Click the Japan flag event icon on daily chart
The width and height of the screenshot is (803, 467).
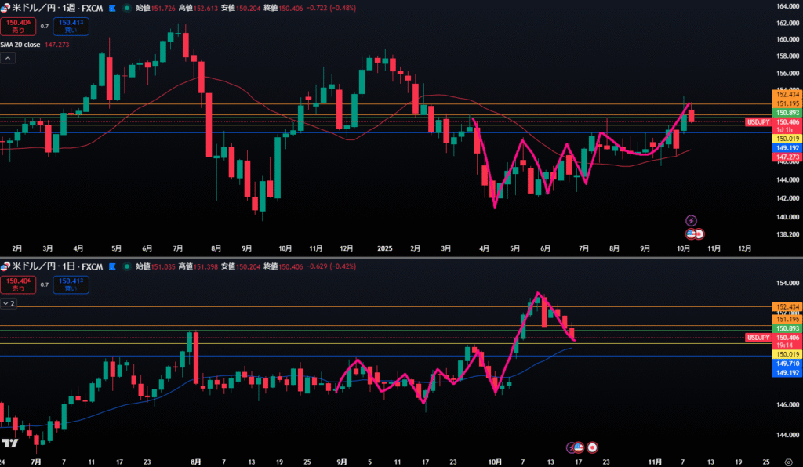tap(593, 447)
